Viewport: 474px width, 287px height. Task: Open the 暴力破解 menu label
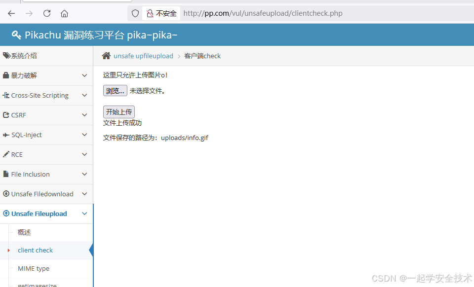pyautogui.click(x=24, y=75)
